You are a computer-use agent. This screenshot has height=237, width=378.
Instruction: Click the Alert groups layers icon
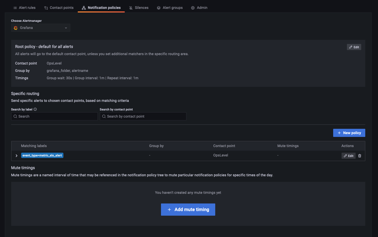[x=159, y=8]
